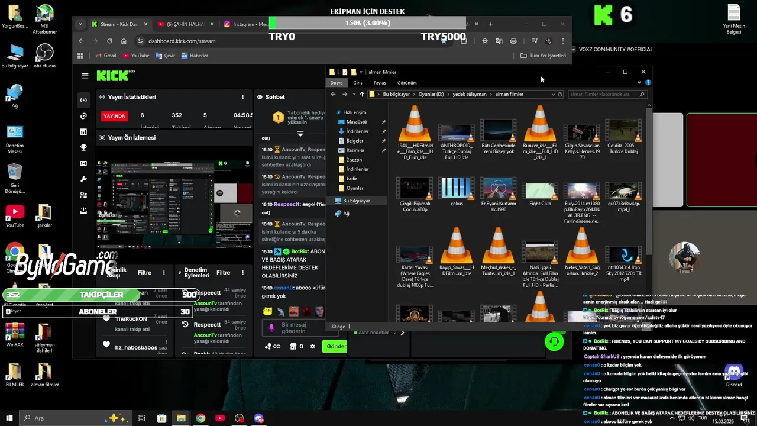
Task: Open the wrench settings icon in Kick sidebar
Action: click(83, 179)
